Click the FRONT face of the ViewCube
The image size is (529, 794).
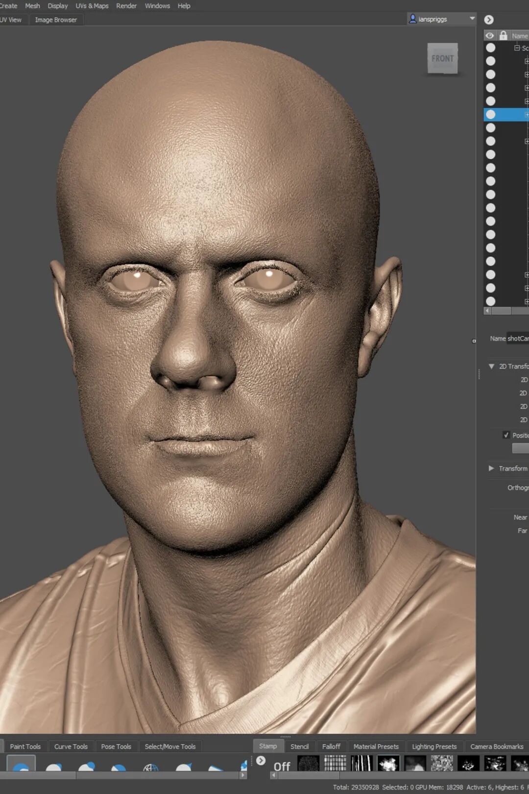(442, 58)
